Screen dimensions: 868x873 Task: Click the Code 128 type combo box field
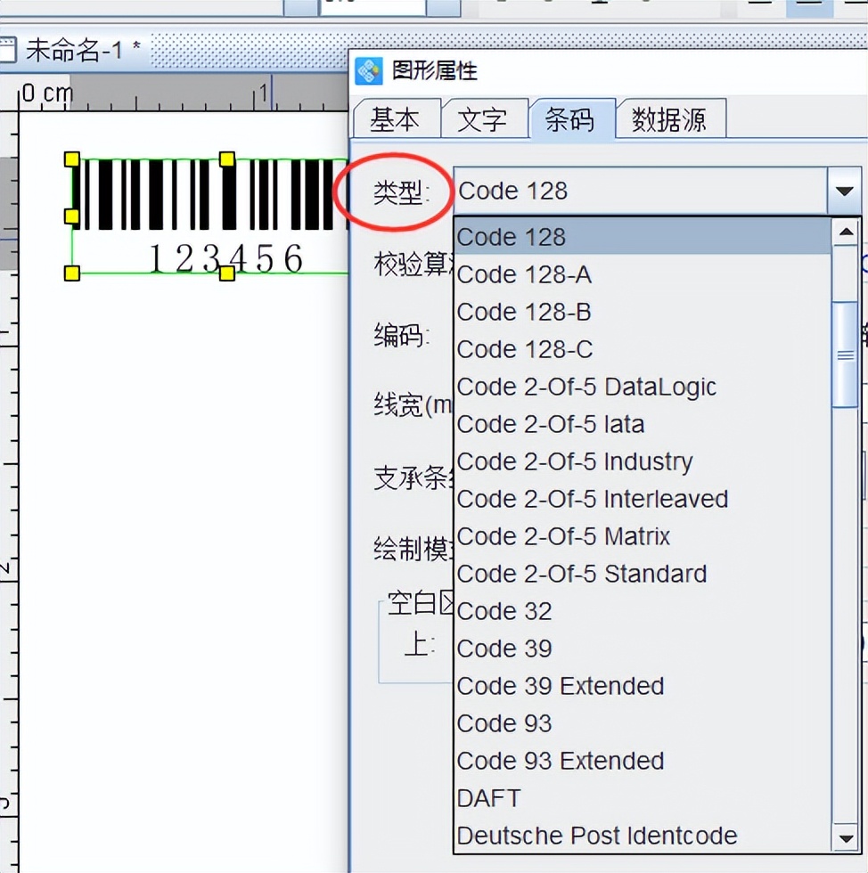point(641,191)
